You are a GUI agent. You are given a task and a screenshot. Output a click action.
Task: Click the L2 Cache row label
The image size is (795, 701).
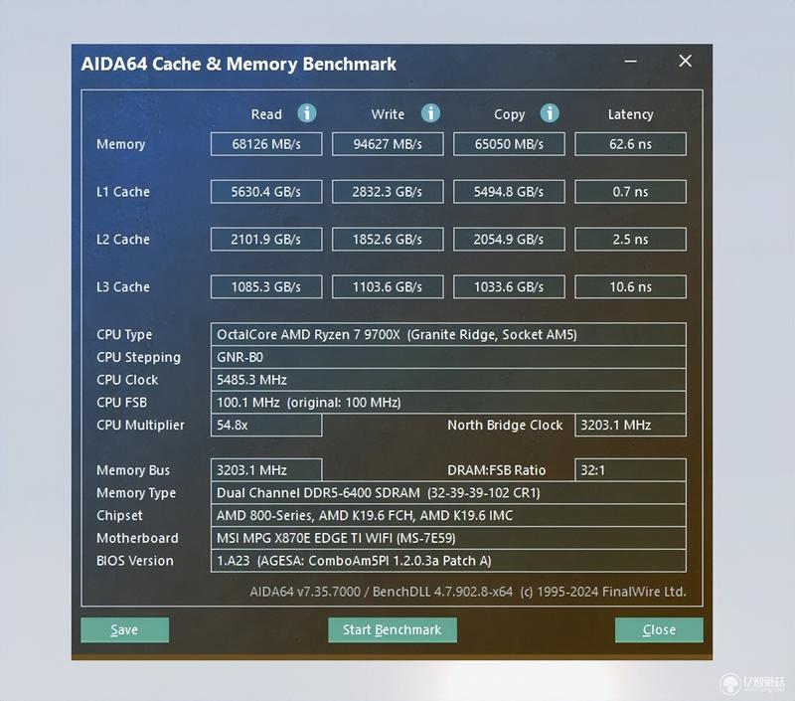point(122,240)
